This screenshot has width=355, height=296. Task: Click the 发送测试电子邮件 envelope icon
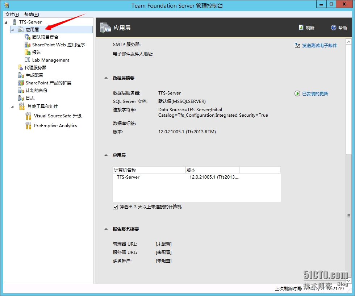[297, 46]
